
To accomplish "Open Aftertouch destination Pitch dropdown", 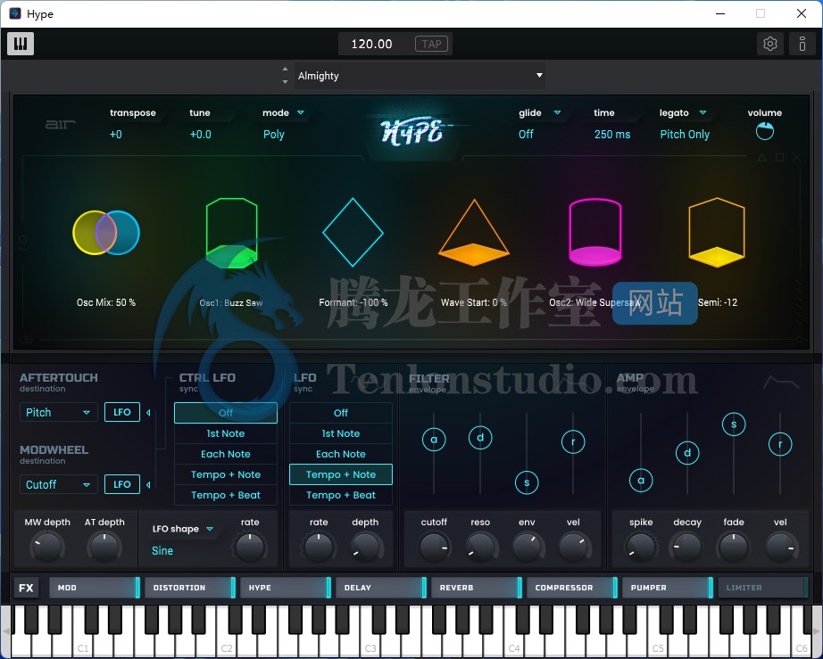I will tap(58, 412).
